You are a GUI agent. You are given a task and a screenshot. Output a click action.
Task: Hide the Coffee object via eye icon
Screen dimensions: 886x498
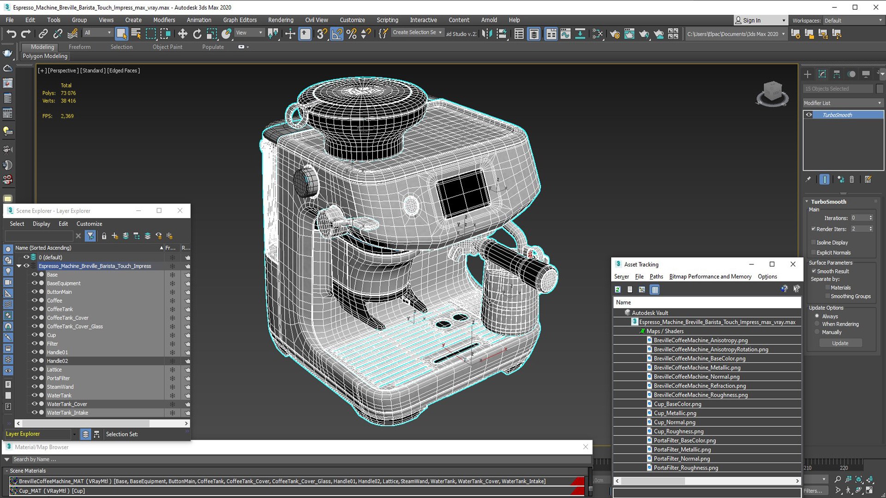(x=34, y=300)
